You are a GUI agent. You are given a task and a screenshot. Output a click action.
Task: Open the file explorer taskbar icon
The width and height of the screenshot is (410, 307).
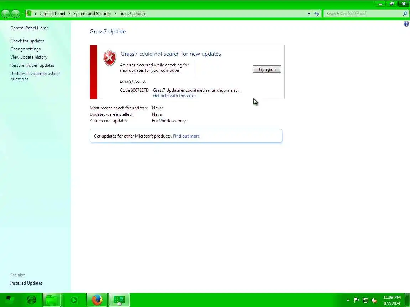click(52, 300)
